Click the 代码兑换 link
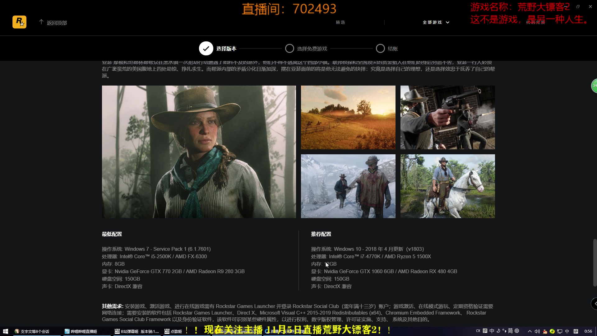Screen dimensions: 597x336 (535, 22)
